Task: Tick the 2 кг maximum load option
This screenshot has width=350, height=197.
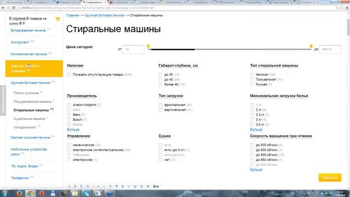Action: click(252, 109)
